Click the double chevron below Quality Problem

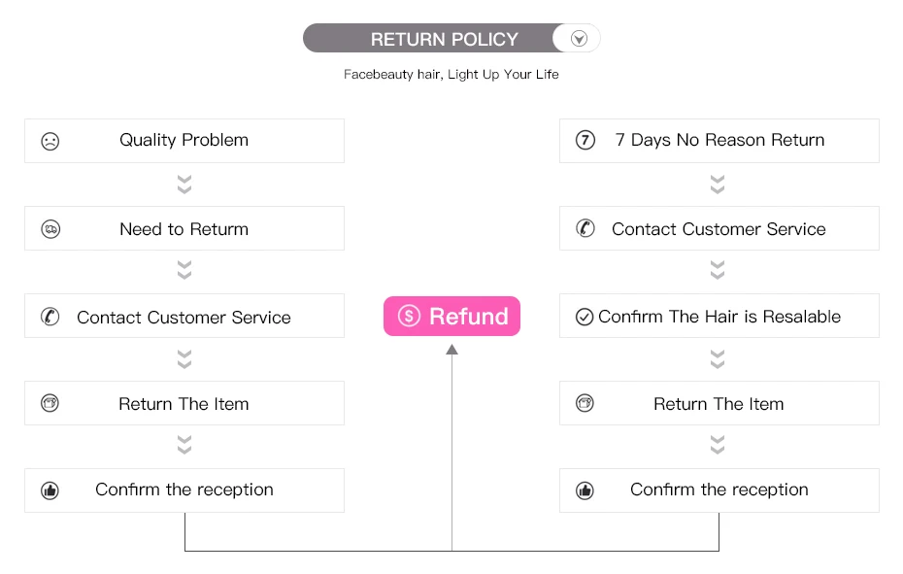click(x=184, y=185)
